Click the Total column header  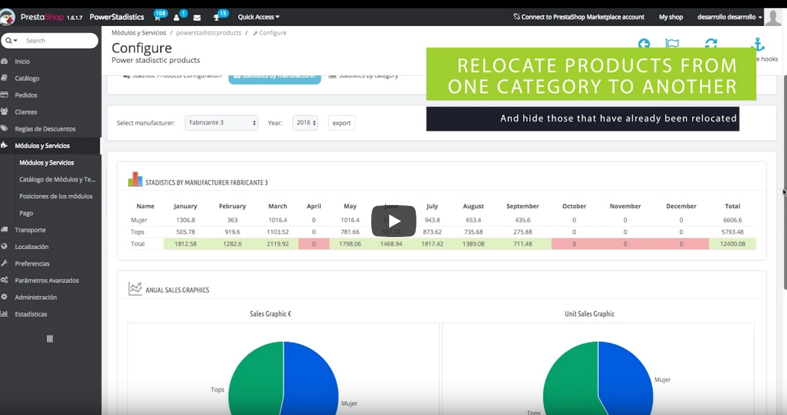coord(733,207)
